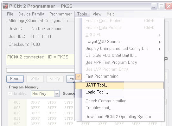This screenshot has height=126, width=172.
Task: Open the UART Tool menu entry
Action: click(x=119, y=85)
